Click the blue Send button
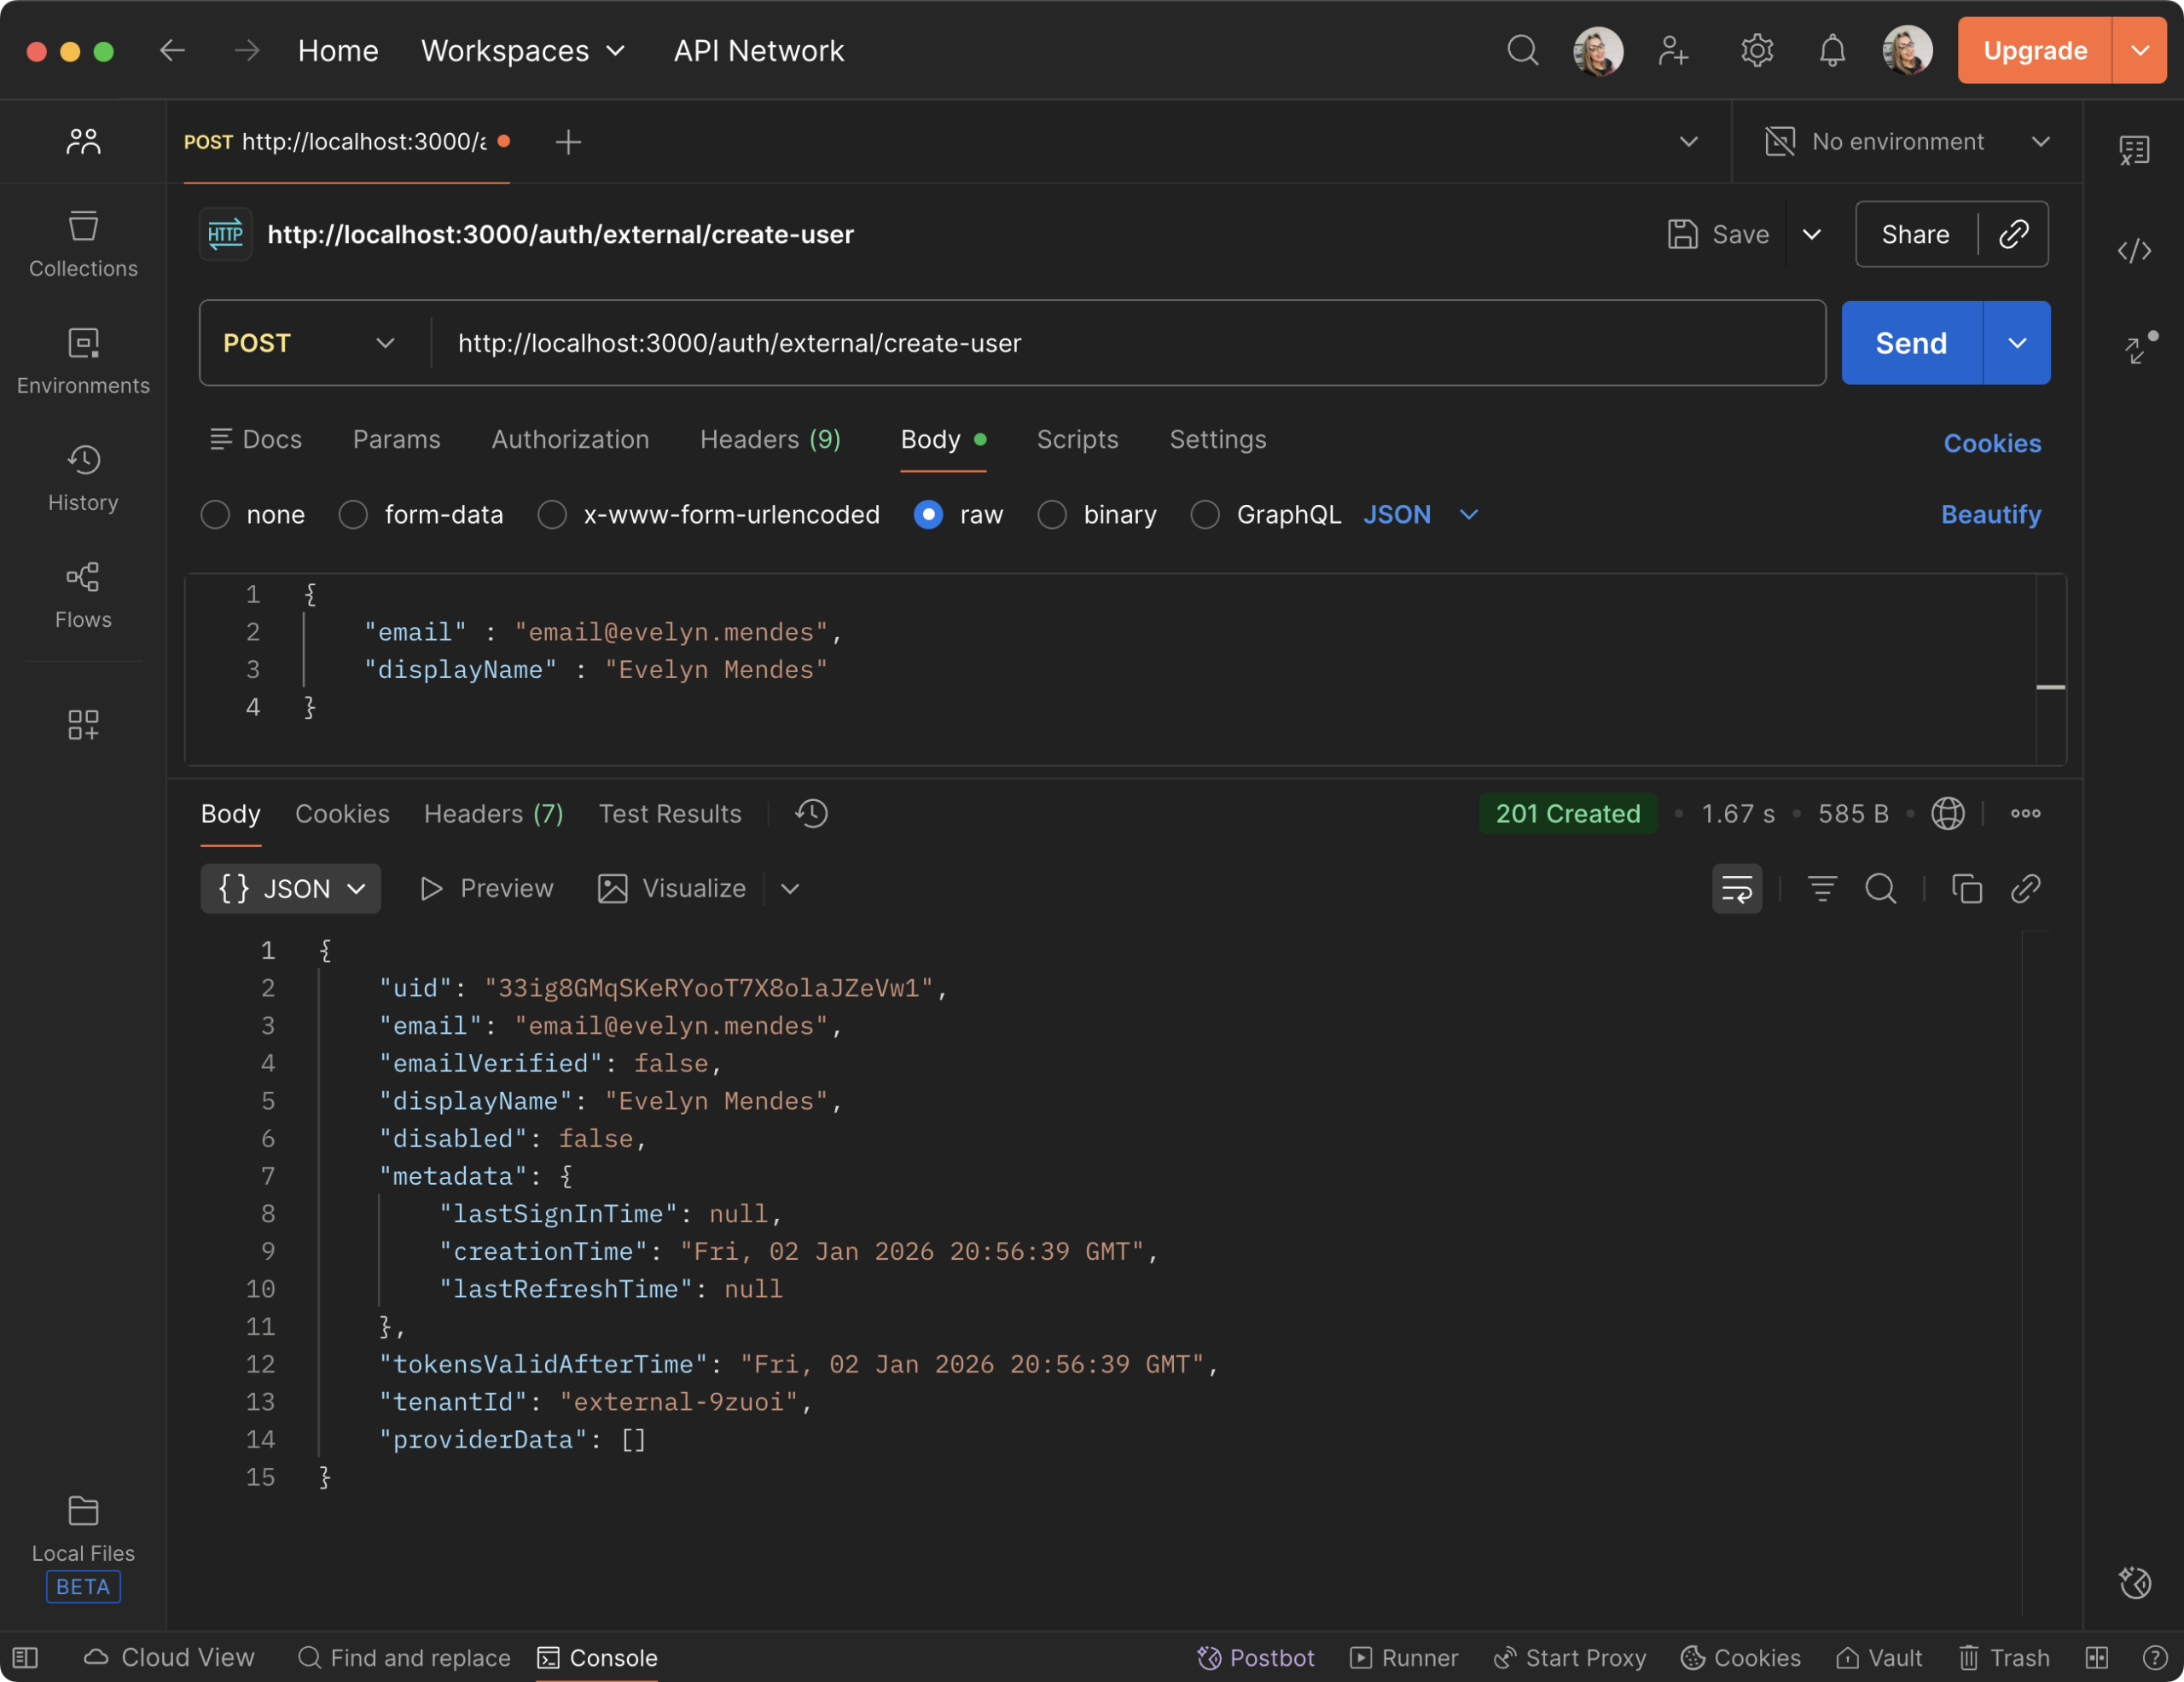The width and height of the screenshot is (2184, 1682). point(1910,343)
